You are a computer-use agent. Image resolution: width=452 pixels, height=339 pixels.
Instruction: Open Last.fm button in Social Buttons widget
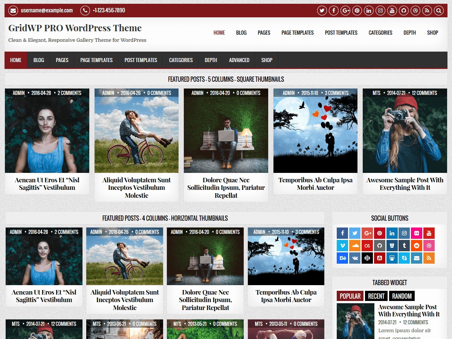pos(367,246)
